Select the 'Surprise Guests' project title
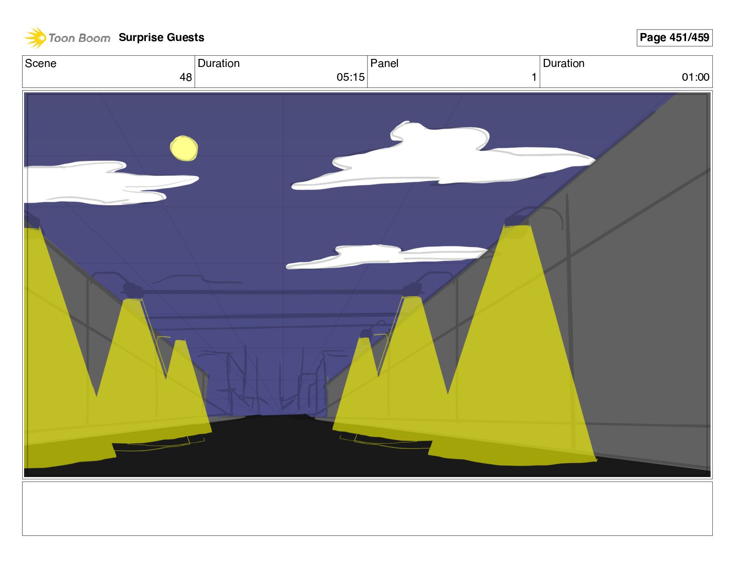This screenshot has height=569, width=736. coord(161,37)
